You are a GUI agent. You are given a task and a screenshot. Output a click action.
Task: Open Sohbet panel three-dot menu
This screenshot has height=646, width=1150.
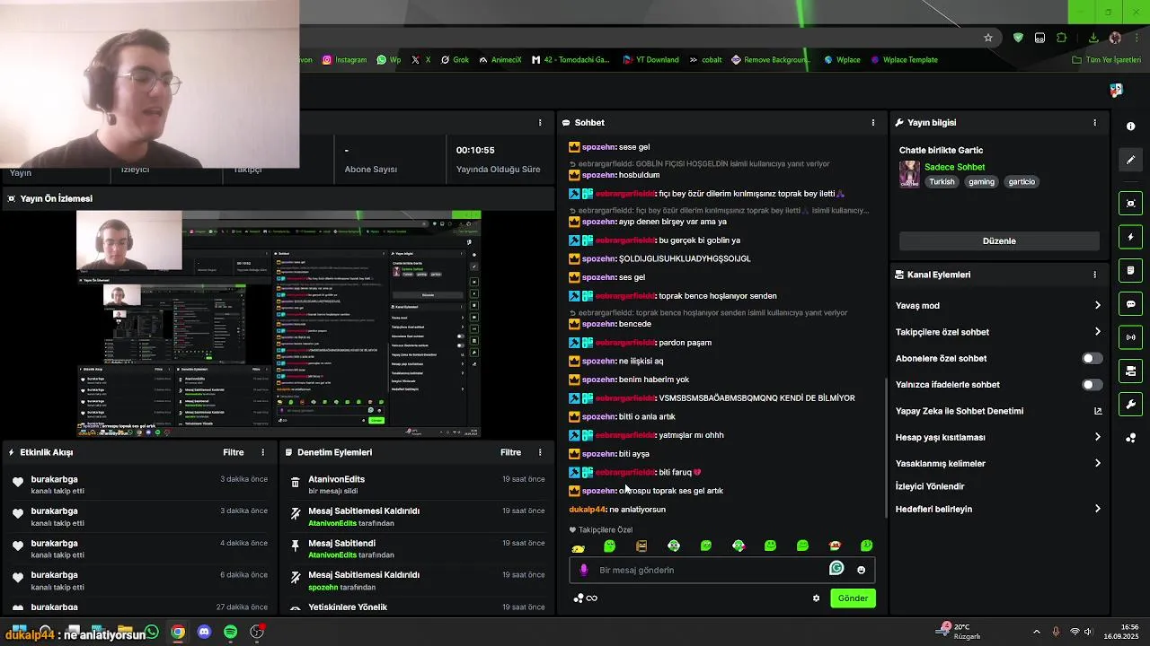tap(873, 122)
